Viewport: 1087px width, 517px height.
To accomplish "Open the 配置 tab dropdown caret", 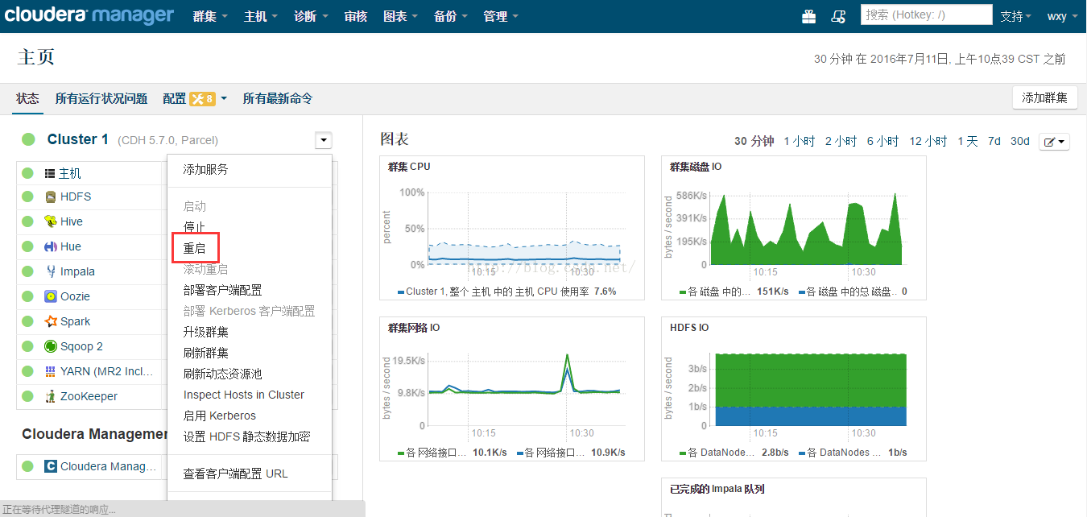I will [x=224, y=98].
